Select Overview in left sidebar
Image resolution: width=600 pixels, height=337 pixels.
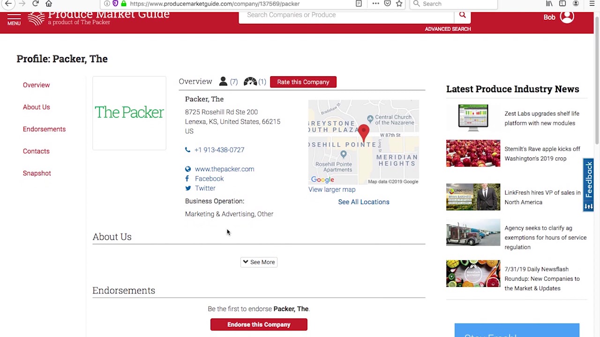36,85
